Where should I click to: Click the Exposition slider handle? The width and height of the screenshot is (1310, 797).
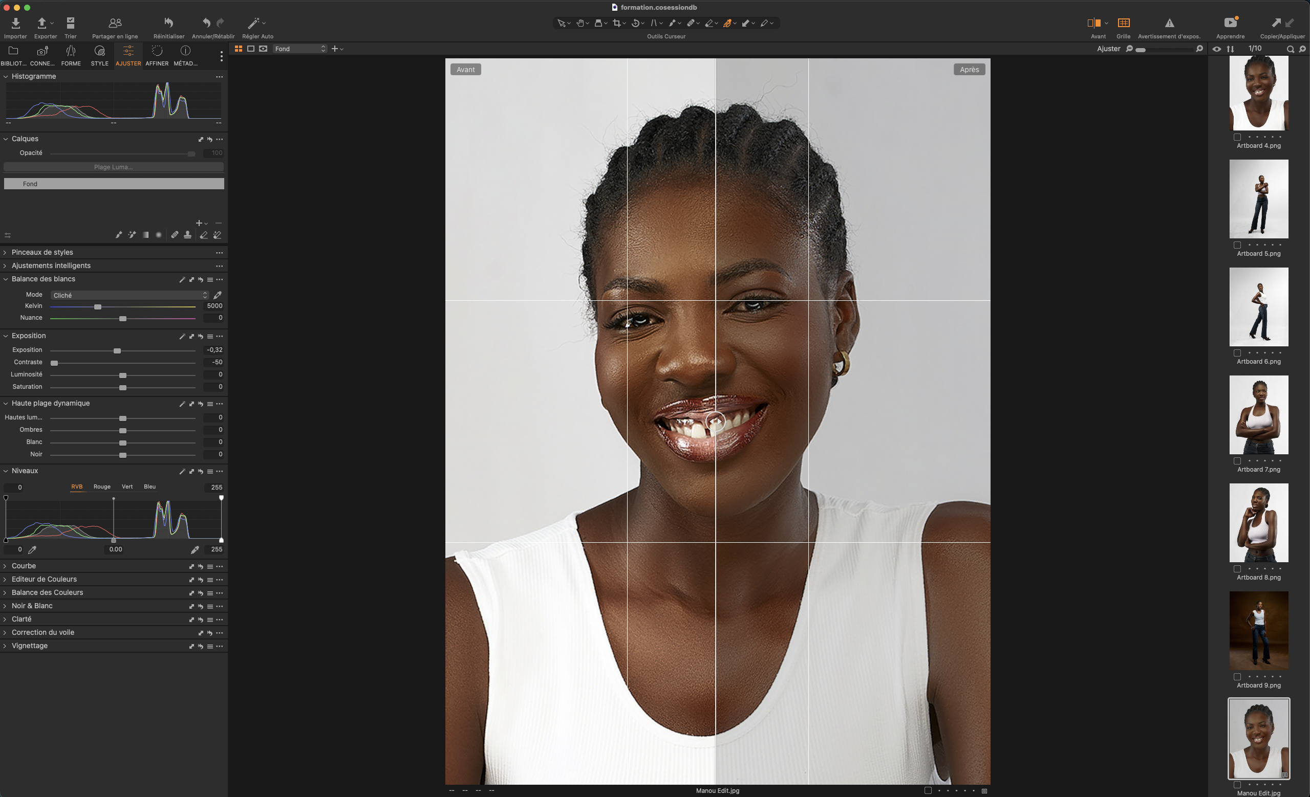pyautogui.click(x=118, y=351)
